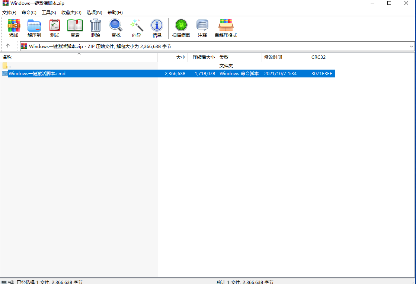Sort by 大小 column header
This screenshot has height=284, width=416.
(172, 57)
